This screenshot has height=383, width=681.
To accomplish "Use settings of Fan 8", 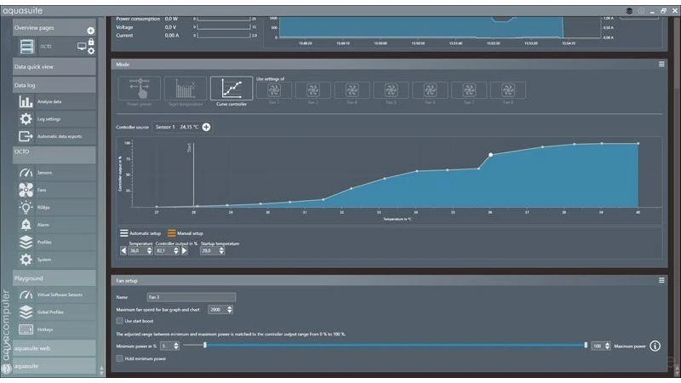I will [508, 90].
